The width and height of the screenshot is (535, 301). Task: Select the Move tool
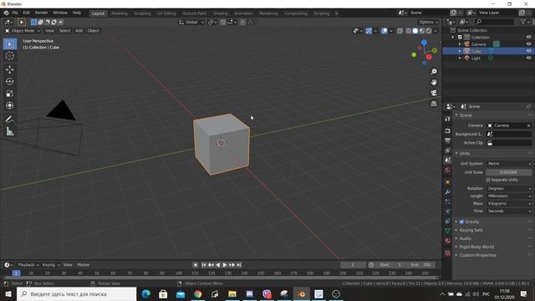coord(9,69)
